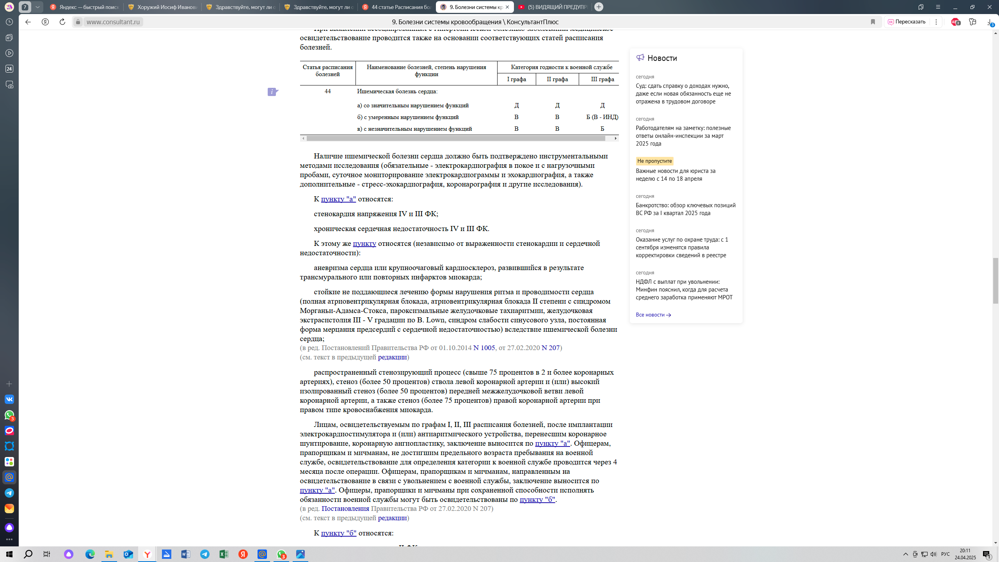
Task: Expand the tab list chevron beside the counter
Action: (x=37, y=7)
